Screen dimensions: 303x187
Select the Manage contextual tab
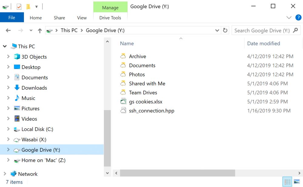tap(110, 7)
